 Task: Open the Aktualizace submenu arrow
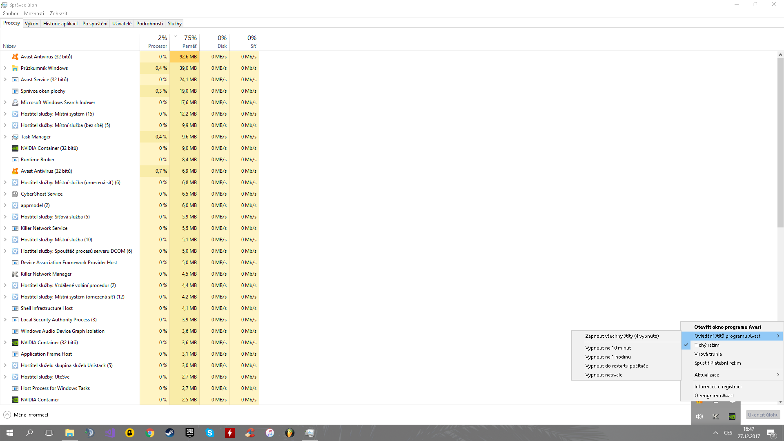point(778,375)
